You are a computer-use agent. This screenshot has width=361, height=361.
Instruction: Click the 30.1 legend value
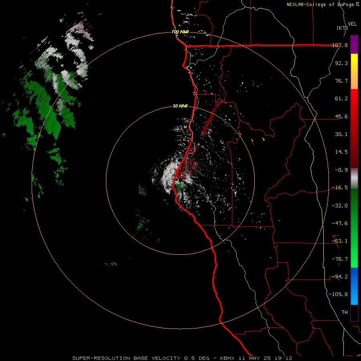341,134
